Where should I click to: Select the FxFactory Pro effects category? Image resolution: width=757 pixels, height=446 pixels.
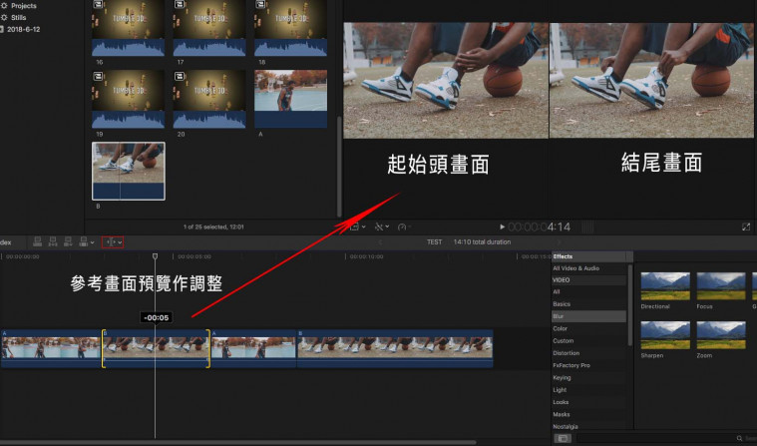coord(571,365)
